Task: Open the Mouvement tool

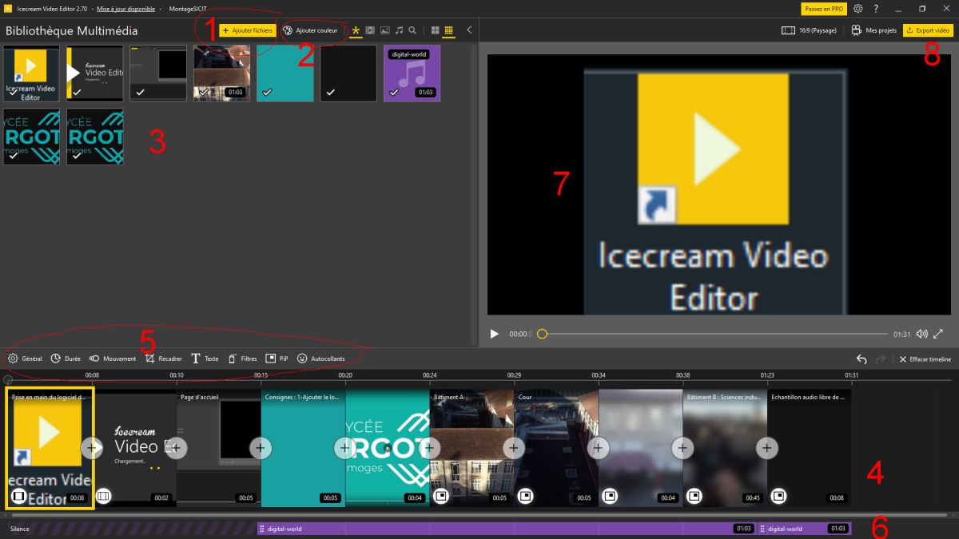Action: [112, 359]
